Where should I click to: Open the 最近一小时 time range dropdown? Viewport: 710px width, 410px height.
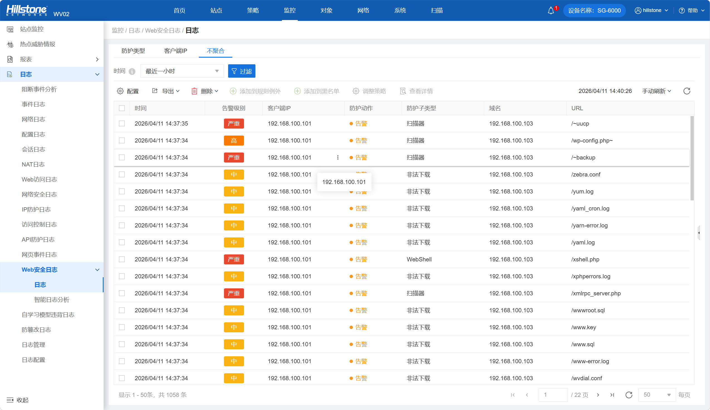(x=182, y=71)
